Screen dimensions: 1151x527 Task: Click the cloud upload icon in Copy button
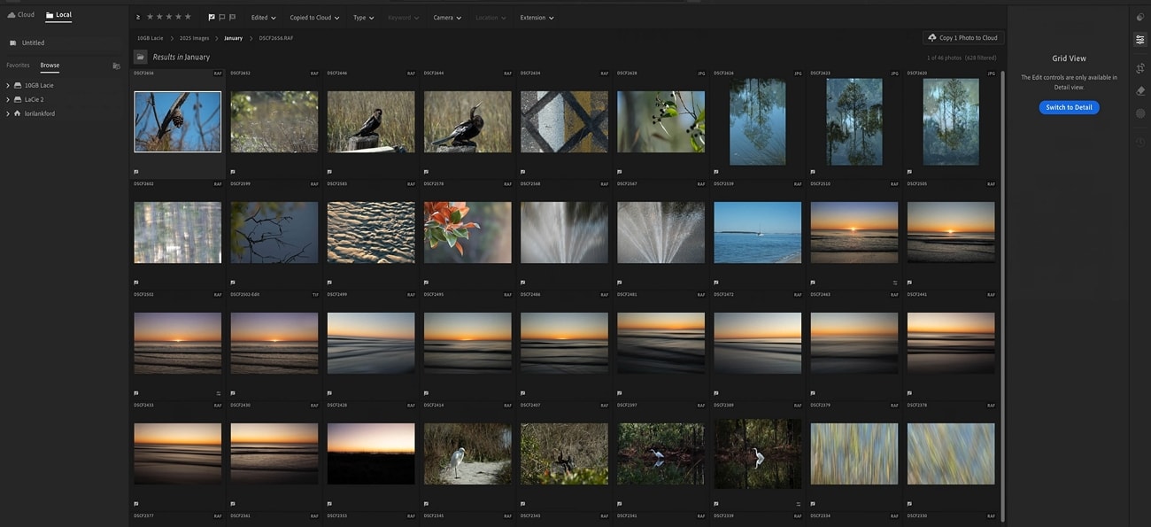click(x=932, y=38)
